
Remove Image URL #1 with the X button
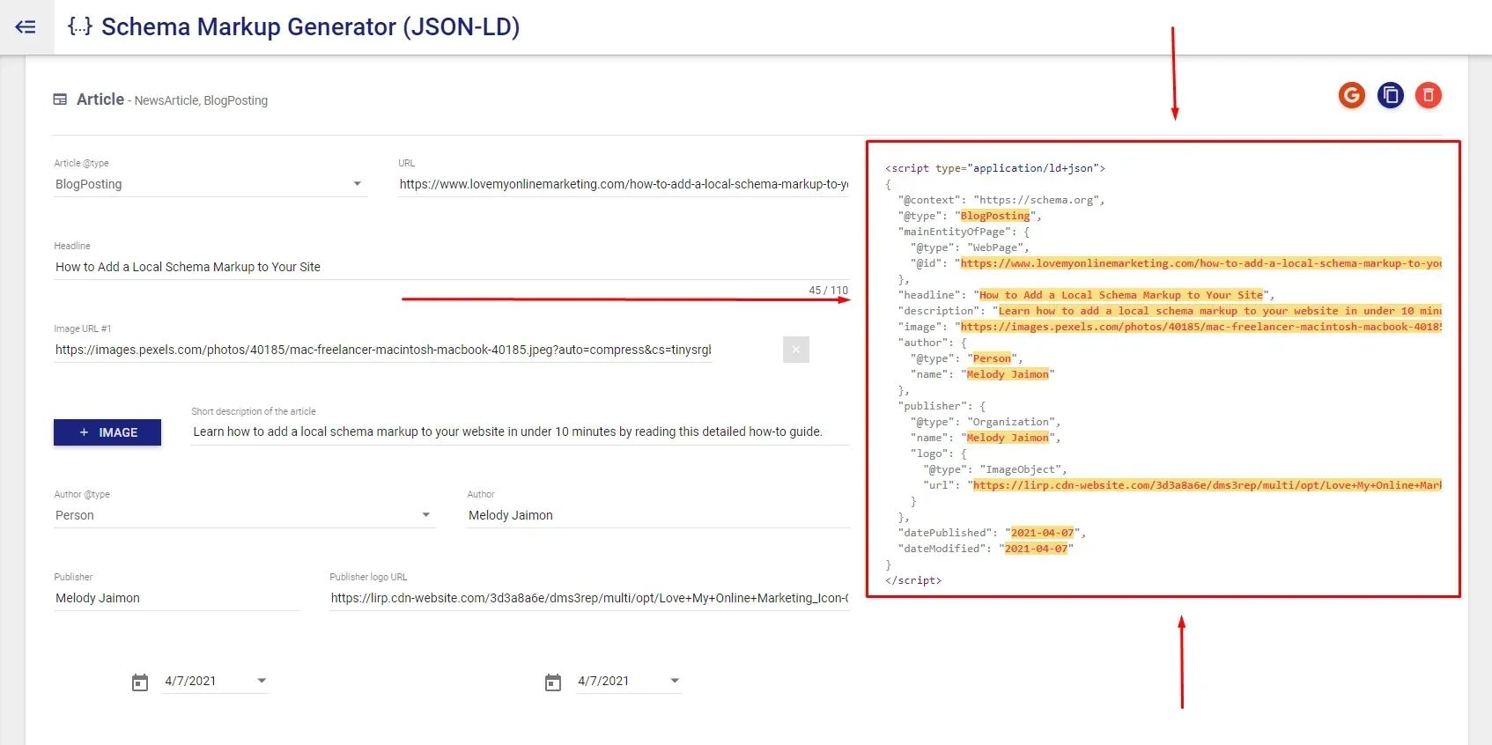(795, 350)
